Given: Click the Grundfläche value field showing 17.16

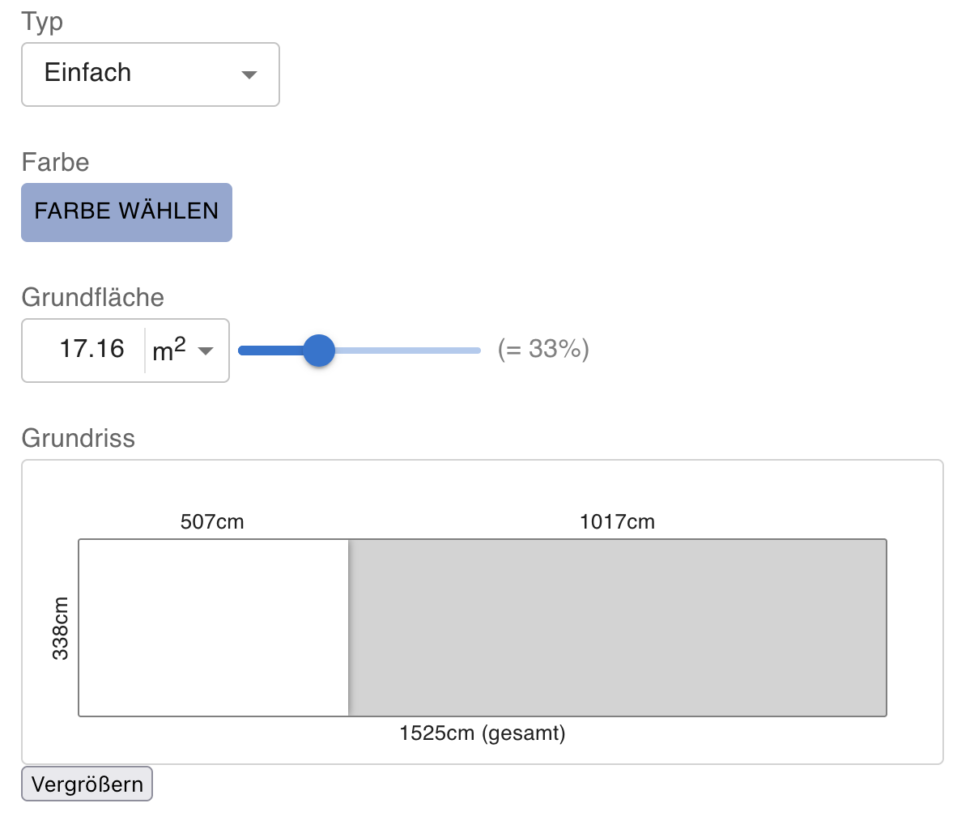Looking at the screenshot, I should pos(91,350).
